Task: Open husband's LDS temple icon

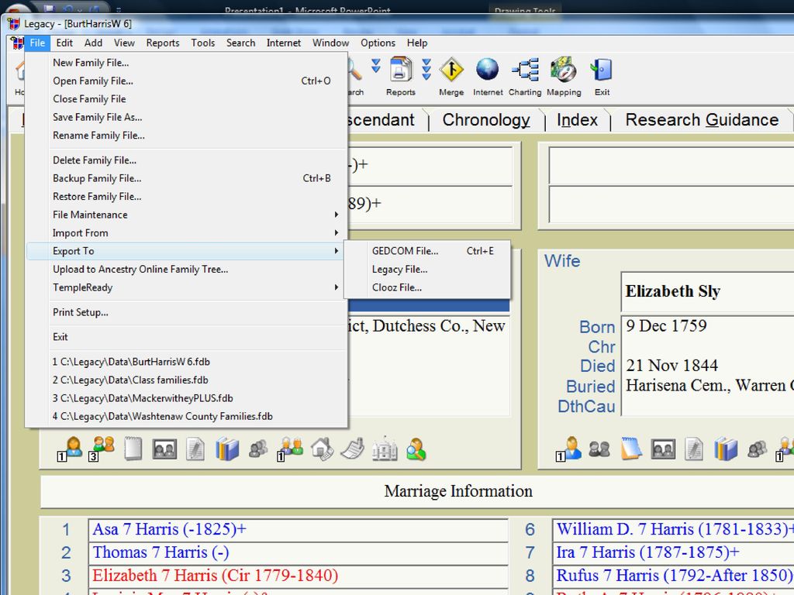Action: (385, 449)
